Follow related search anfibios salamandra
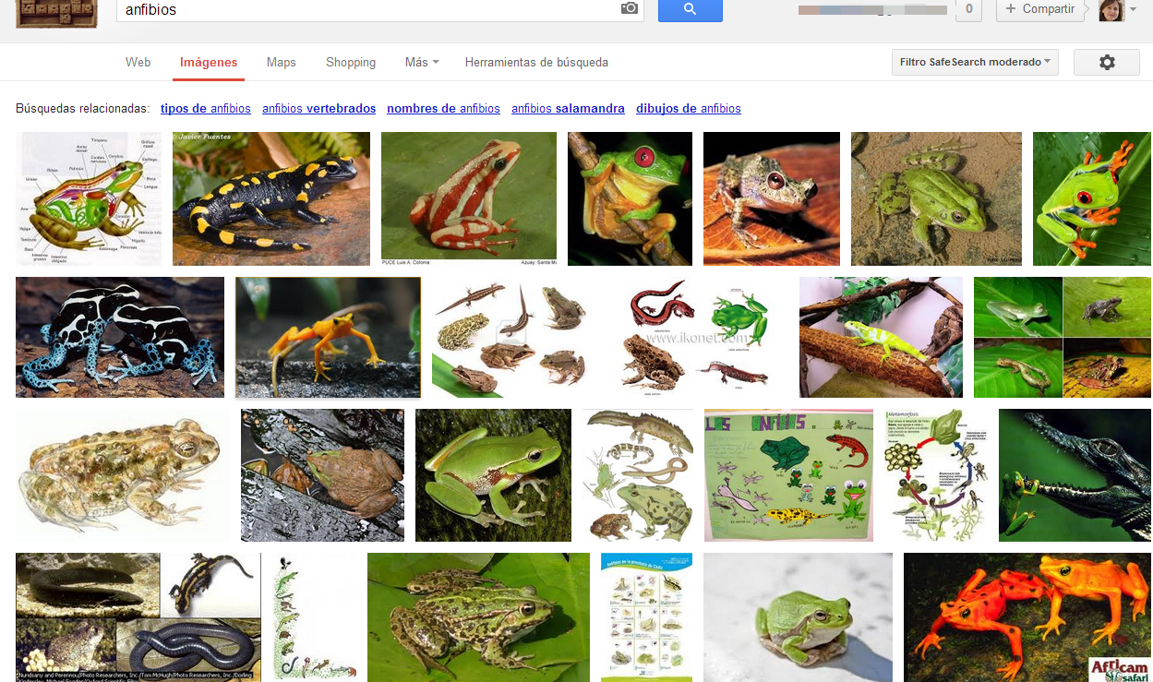This screenshot has height=682, width=1153. pyautogui.click(x=568, y=109)
